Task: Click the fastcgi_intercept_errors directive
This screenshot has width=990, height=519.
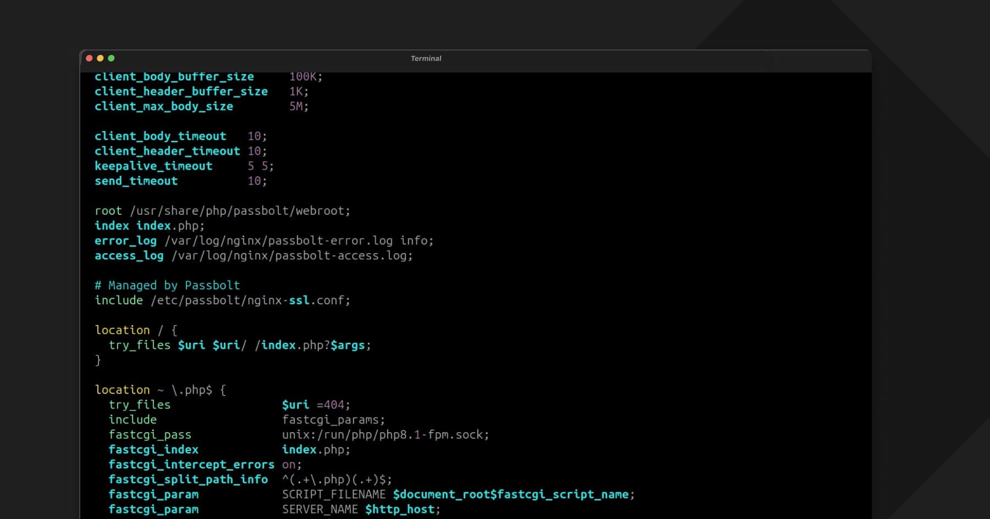Action: pyautogui.click(x=191, y=465)
